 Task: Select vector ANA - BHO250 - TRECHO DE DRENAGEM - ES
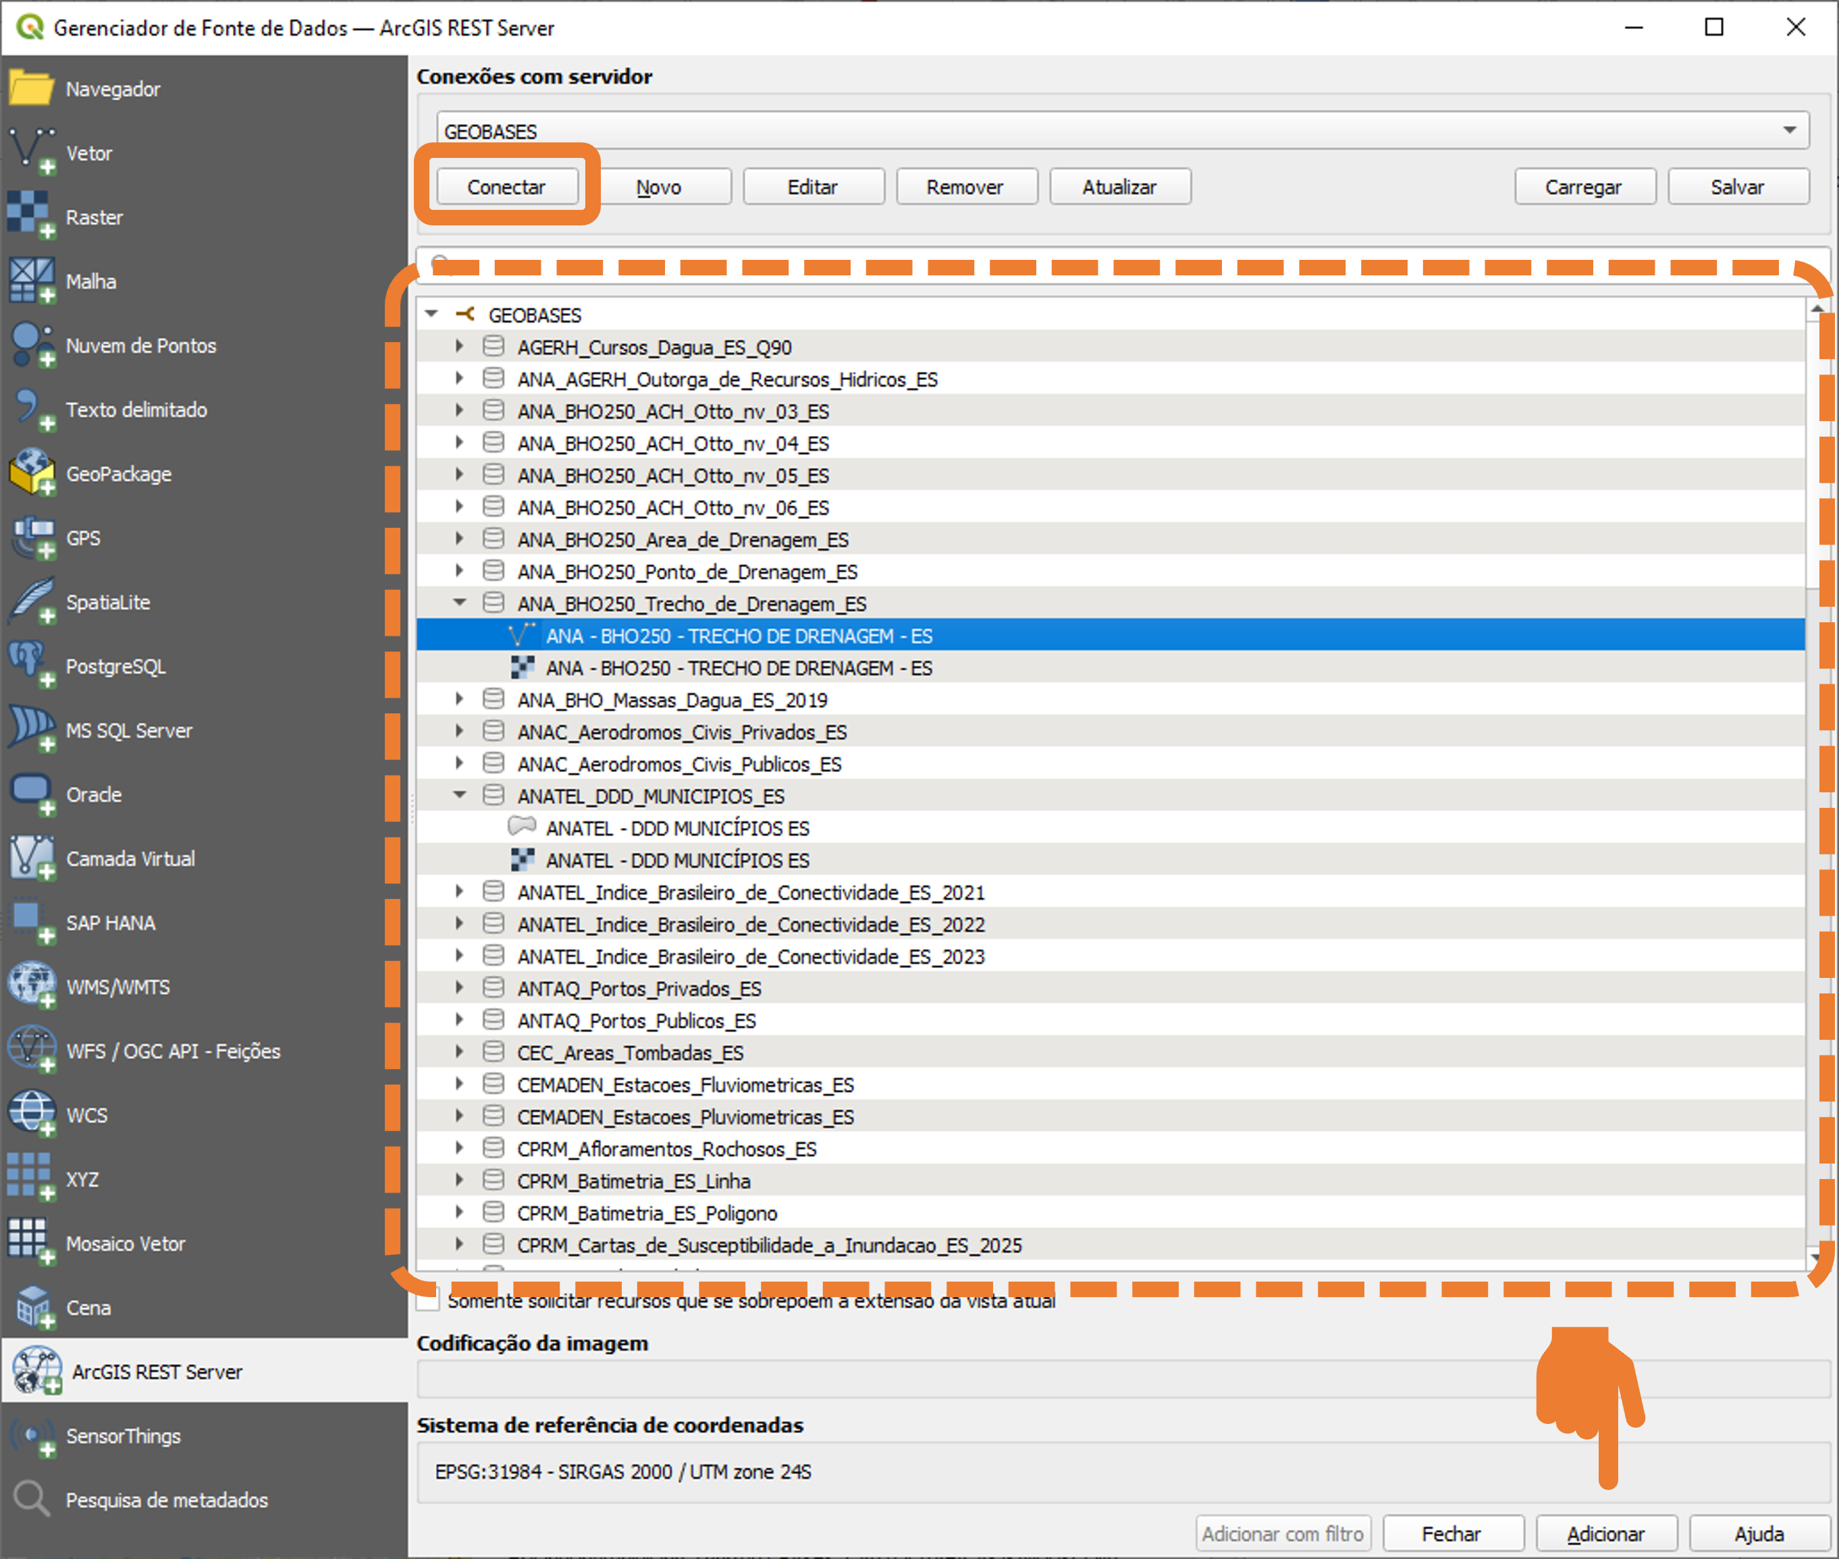[x=1111, y=636]
